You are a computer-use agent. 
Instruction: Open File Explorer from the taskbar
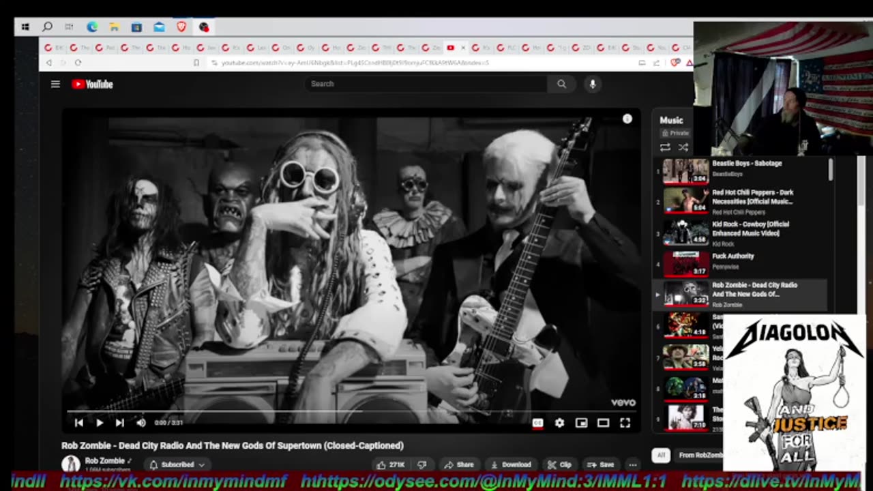(115, 27)
